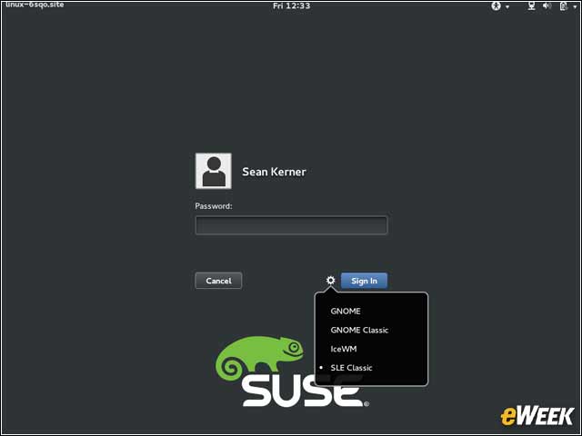582x436 pixels.
Task: Click the Fri 12:33 clock
Action: (291, 6)
